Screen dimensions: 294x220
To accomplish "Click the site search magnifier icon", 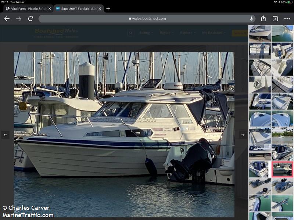I will 131,33.
